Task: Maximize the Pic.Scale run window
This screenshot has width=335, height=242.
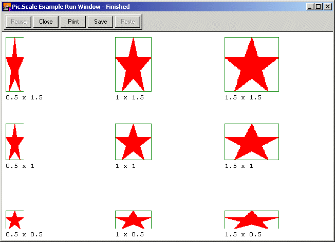Action: coord(319,7)
